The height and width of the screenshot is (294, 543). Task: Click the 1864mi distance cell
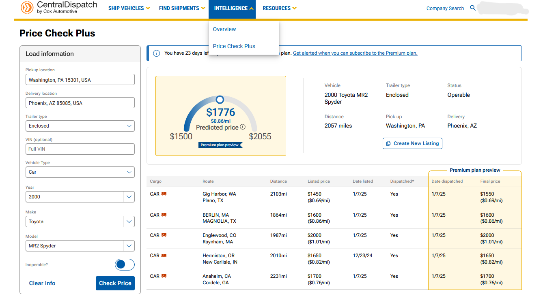[278, 215]
